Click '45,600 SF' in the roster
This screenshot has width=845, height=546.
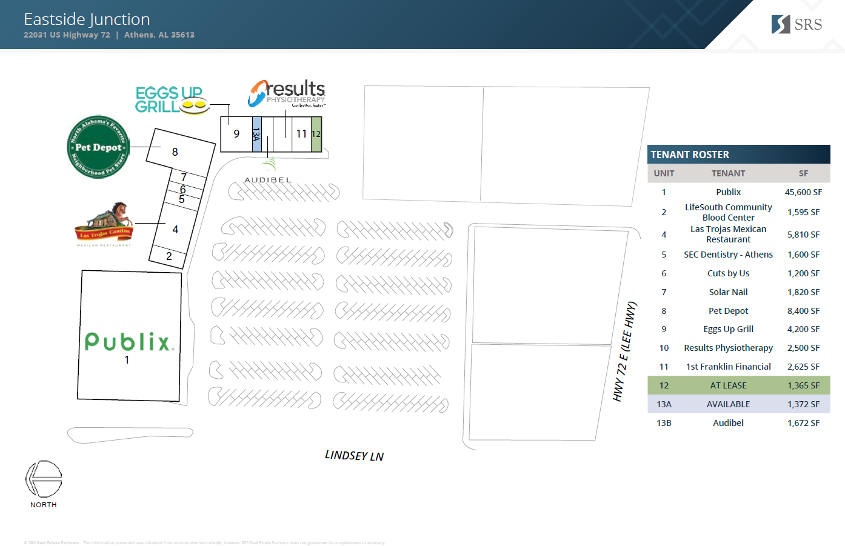pos(803,192)
